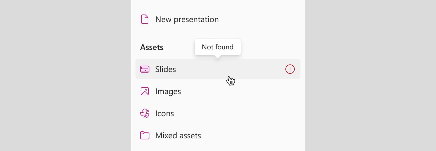
Task: Click the Images picture icon
Action: point(145,91)
